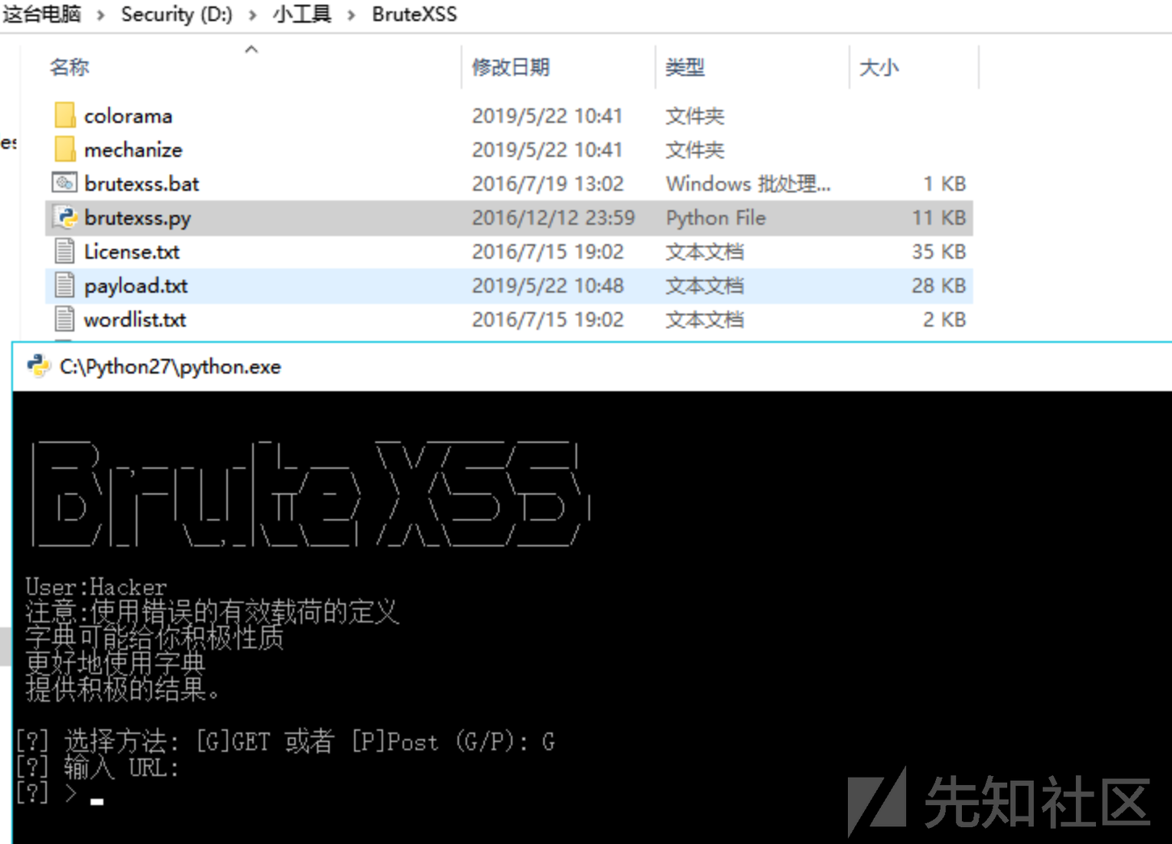Screen dimensions: 1172x844
Task: Click the C:\Python27\python.exe console title
Action: click(x=171, y=367)
